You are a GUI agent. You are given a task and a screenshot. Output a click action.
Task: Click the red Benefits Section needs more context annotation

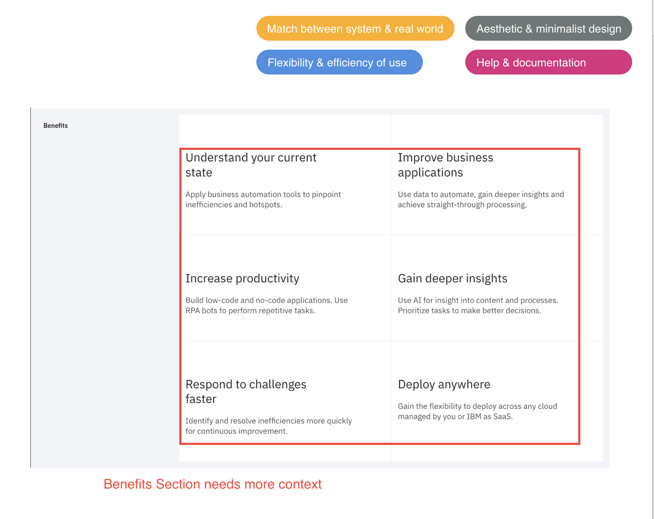(x=212, y=484)
